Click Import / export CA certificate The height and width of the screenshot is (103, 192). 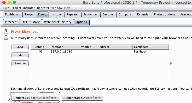click(x=35, y=98)
